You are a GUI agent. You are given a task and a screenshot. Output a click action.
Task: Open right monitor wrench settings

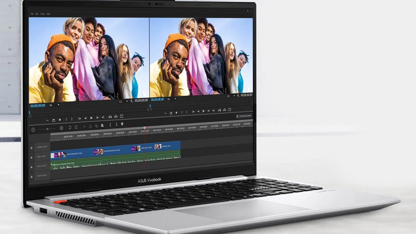(238, 95)
